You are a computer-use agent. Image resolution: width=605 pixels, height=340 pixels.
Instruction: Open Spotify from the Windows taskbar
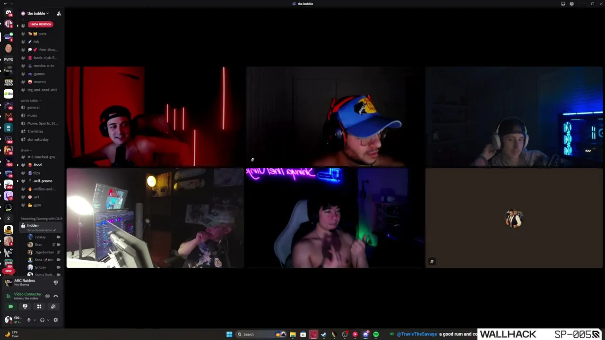376,334
